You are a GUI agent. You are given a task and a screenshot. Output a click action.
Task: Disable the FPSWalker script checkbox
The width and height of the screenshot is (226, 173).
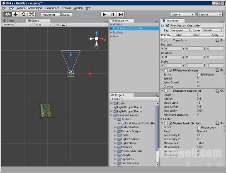tap(170, 71)
